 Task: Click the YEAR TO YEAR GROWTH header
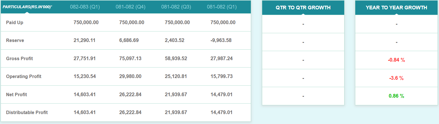396,8
